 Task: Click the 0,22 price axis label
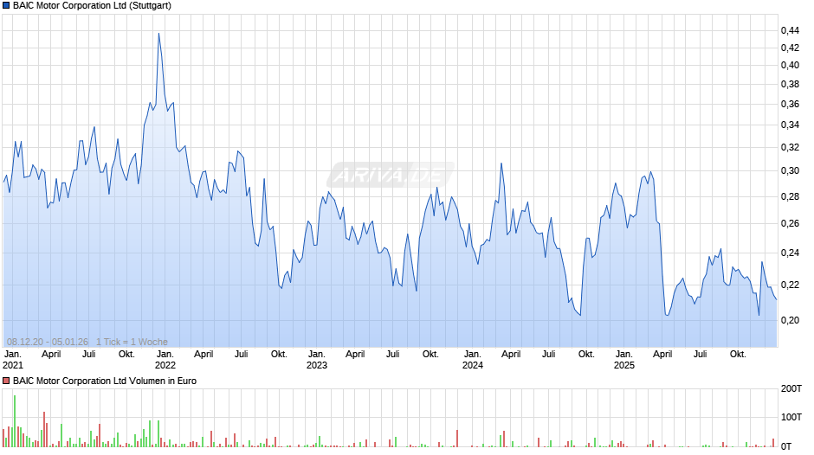tap(790, 285)
